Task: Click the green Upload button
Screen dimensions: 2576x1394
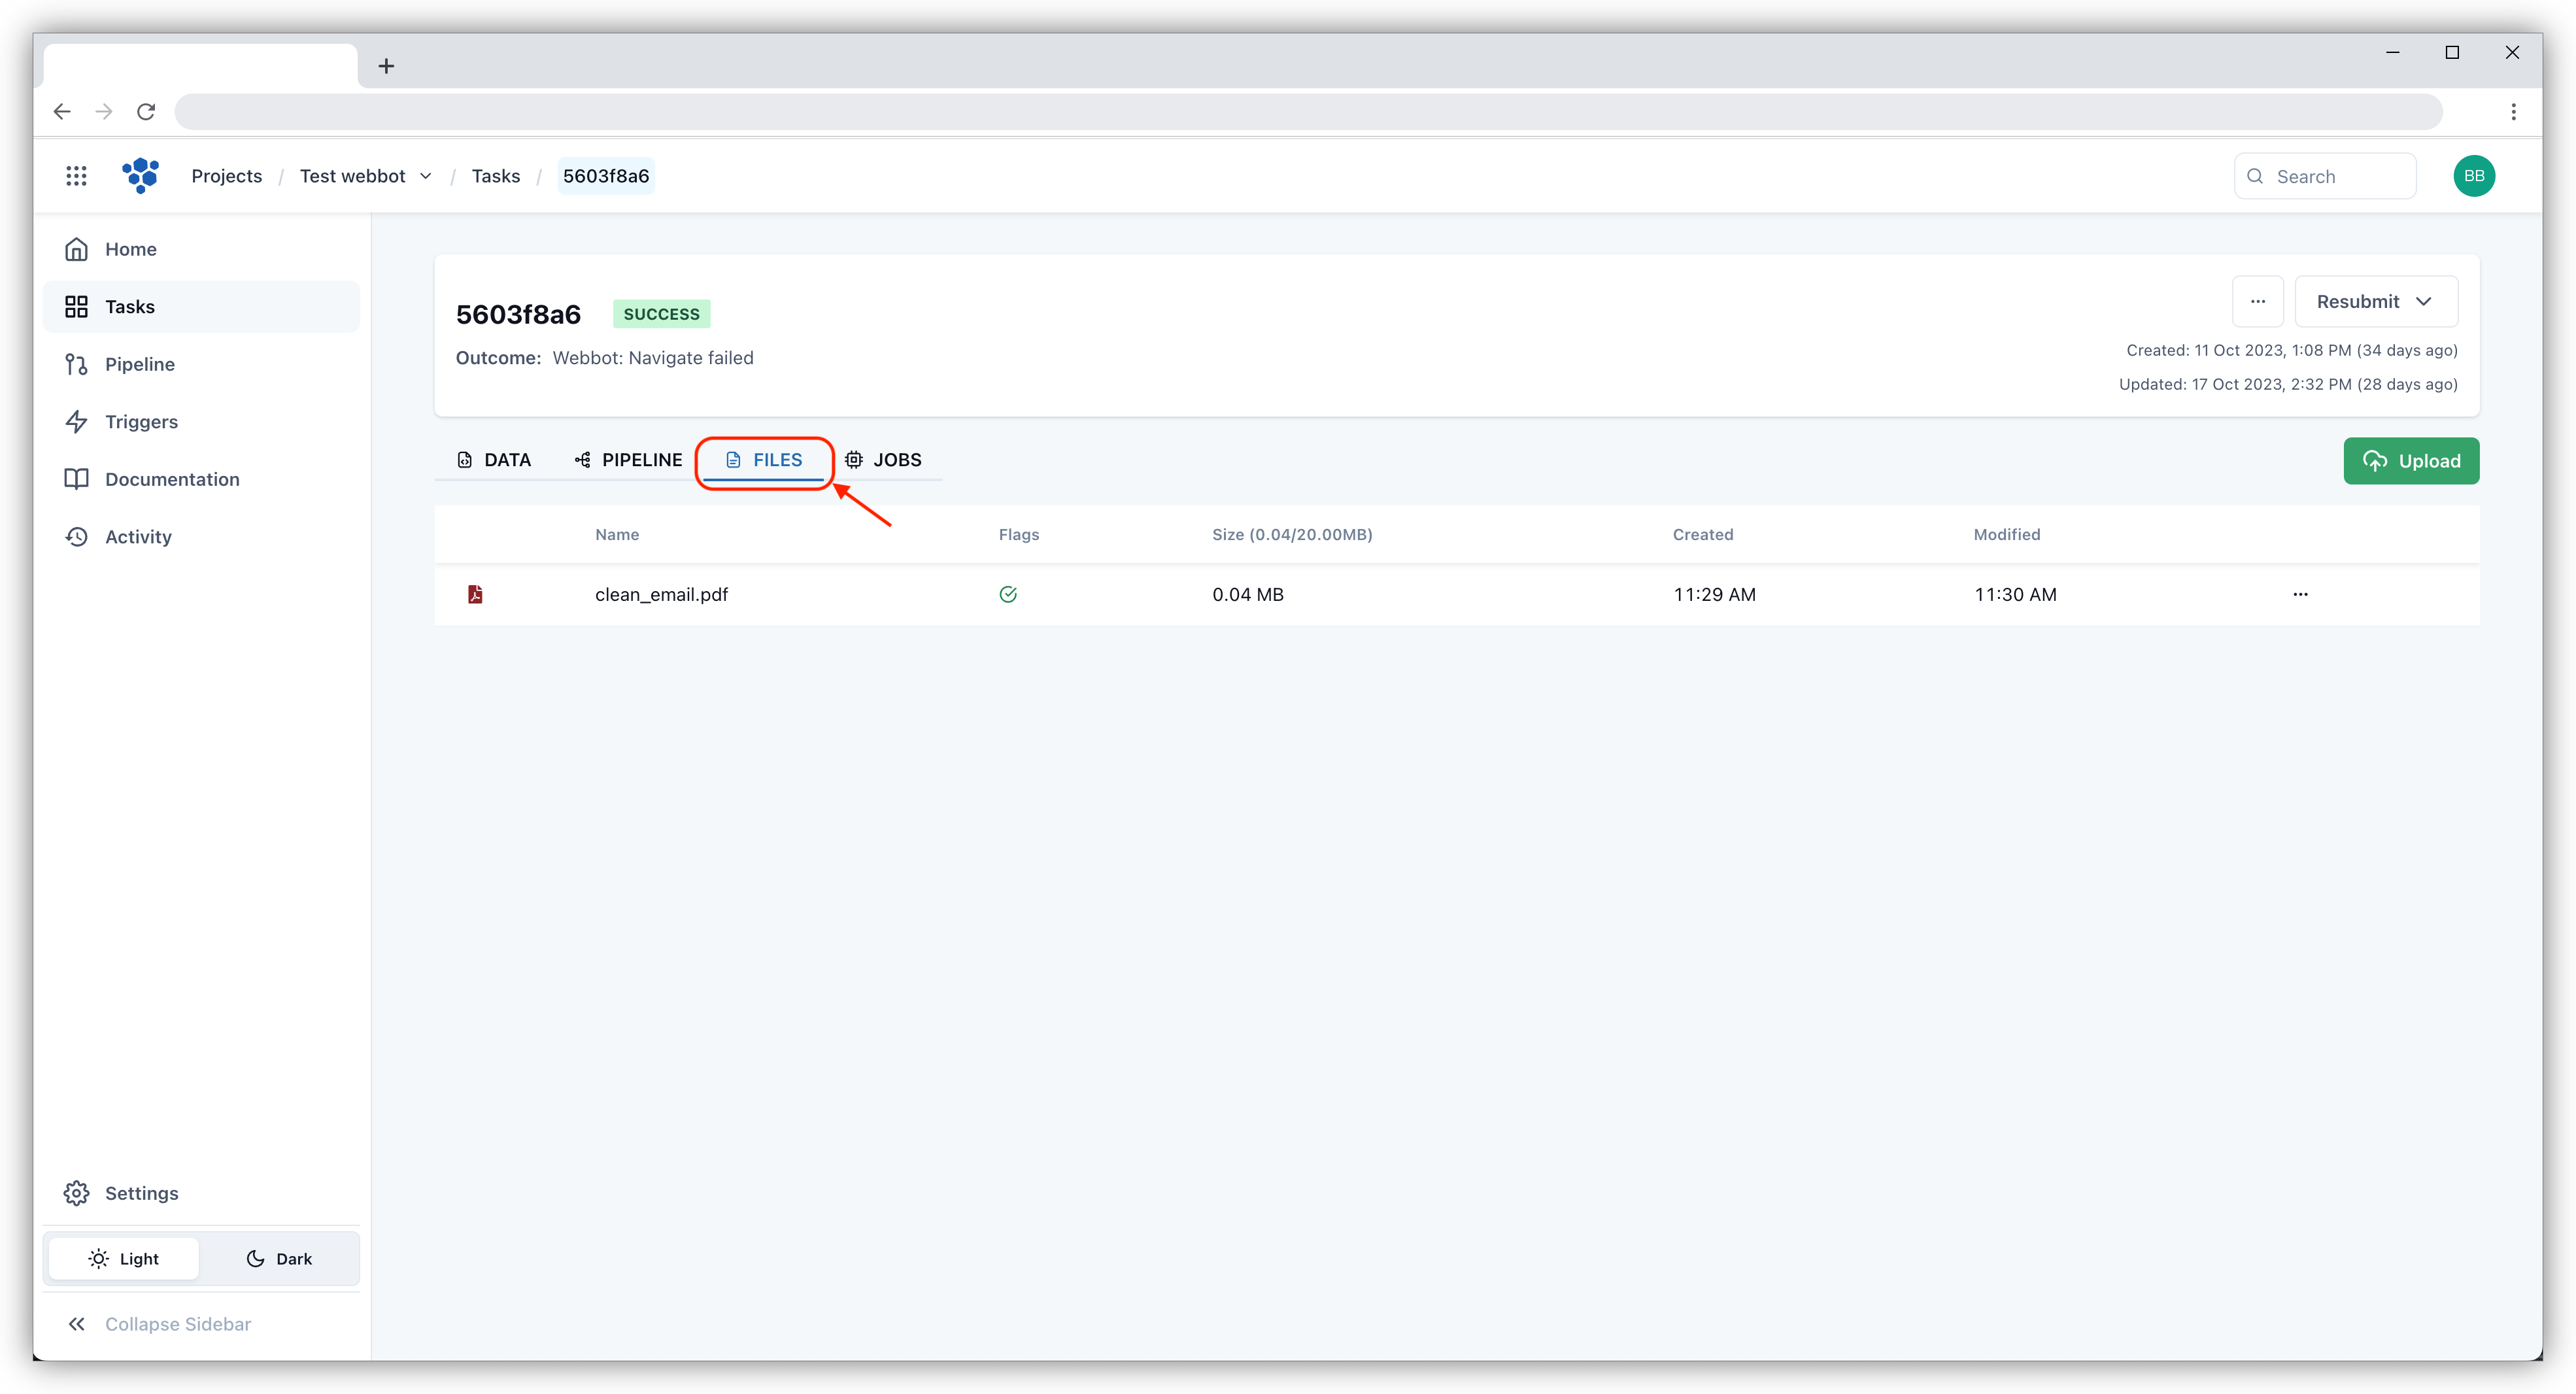Action: click(2410, 461)
